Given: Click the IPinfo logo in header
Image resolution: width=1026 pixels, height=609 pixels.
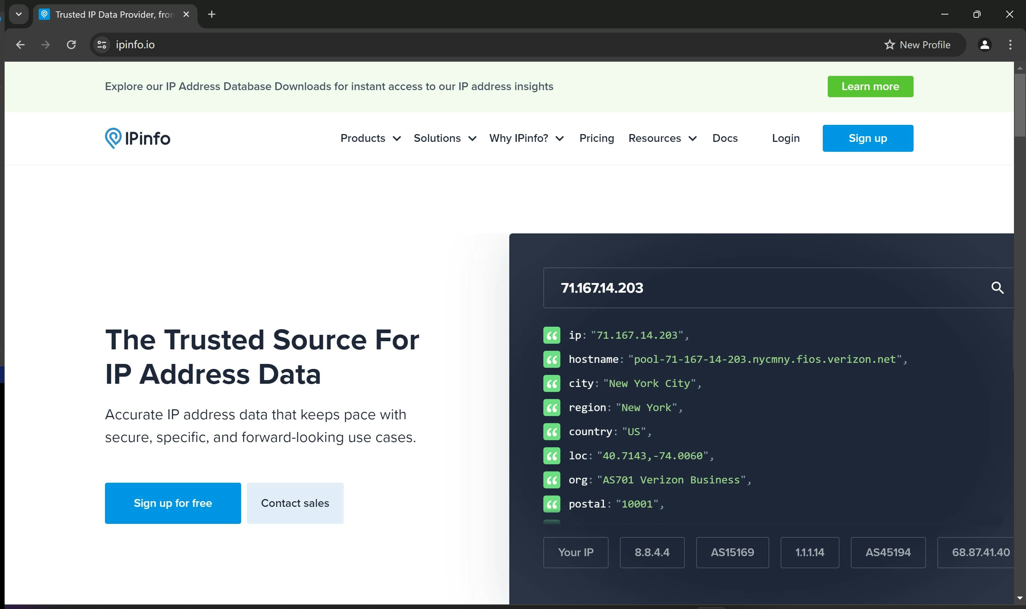Looking at the screenshot, I should (x=138, y=138).
